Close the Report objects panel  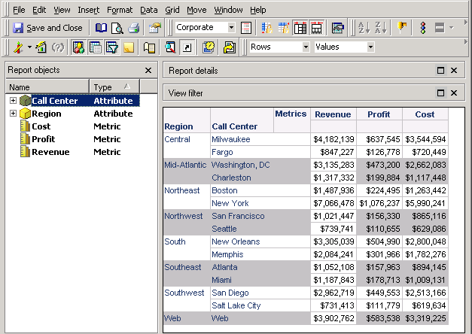[x=148, y=70]
